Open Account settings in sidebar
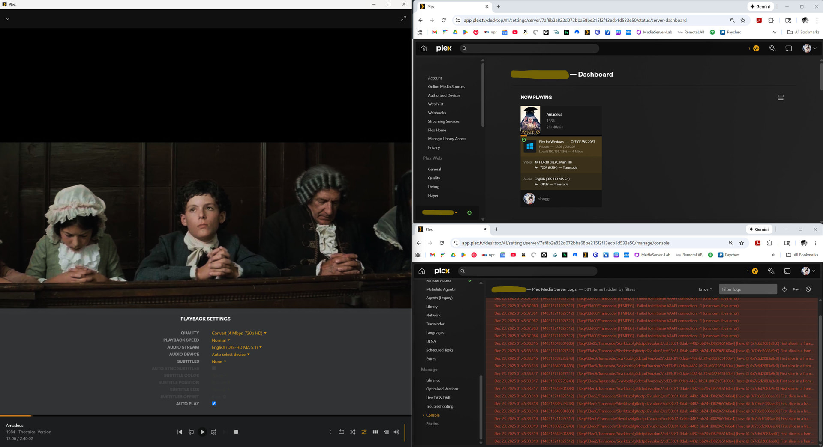The width and height of the screenshot is (823, 447). [x=435, y=78]
